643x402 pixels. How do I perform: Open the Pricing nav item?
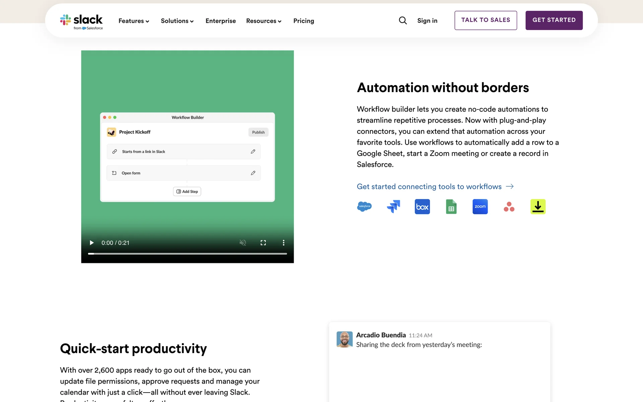pos(303,21)
